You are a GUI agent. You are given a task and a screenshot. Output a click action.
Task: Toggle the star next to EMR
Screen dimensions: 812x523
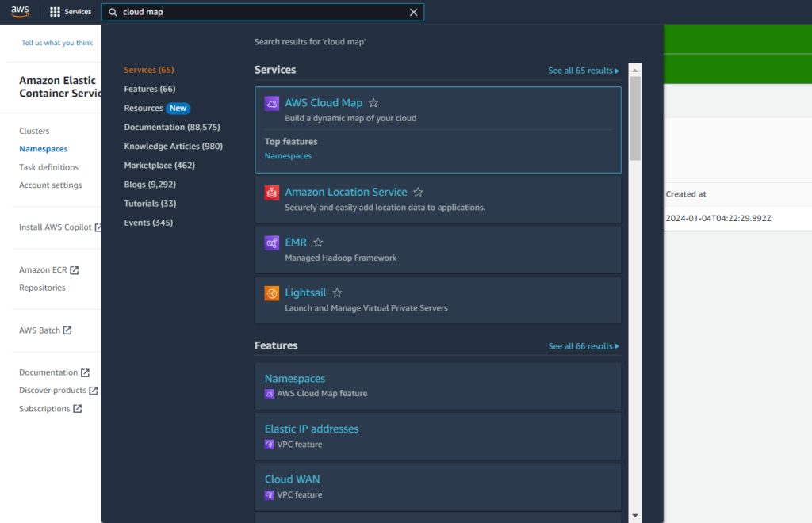[318, 242]
